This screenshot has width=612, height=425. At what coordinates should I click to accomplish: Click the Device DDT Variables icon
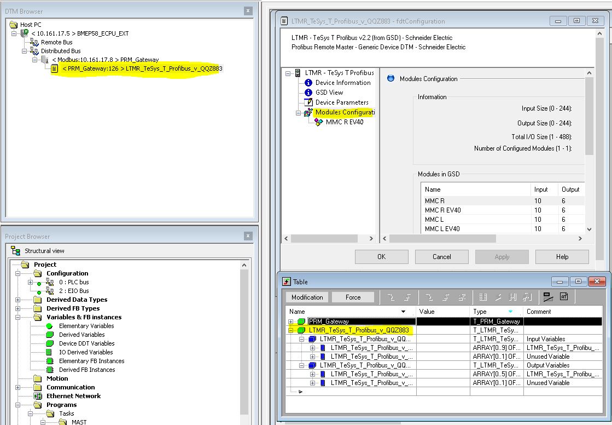(x=50, y=343)
